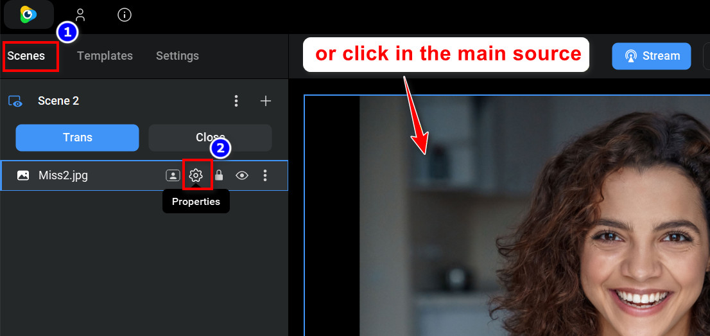Click the image file icon beside Miss2.jpg
Screen dimensions: 710x336
[x=23, y=175]
